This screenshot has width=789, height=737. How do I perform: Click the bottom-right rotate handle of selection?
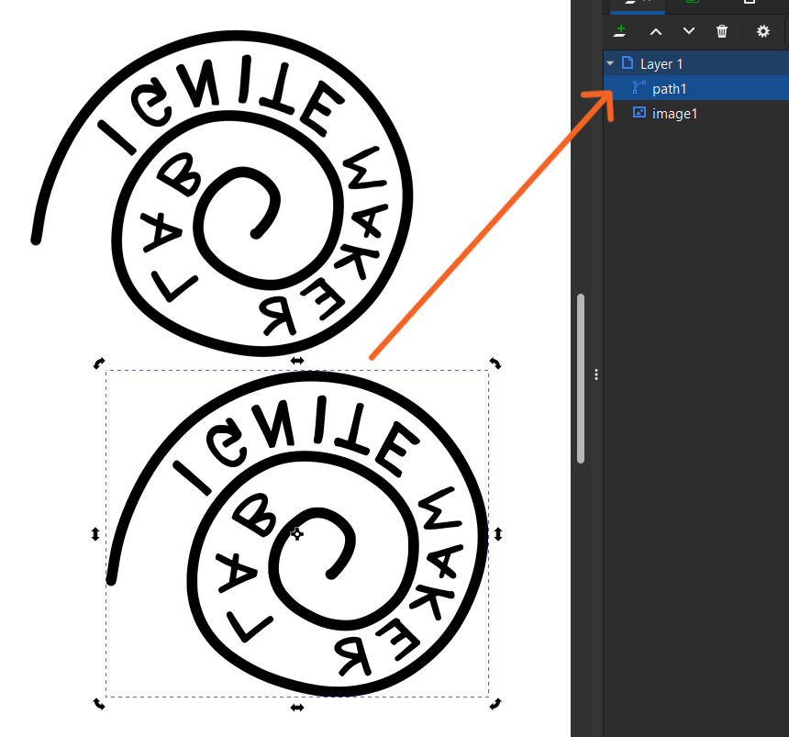click(x=495, y=704)
